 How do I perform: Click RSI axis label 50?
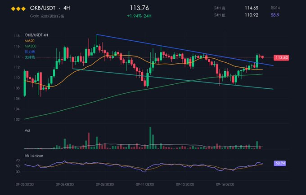tap(18, 166)
